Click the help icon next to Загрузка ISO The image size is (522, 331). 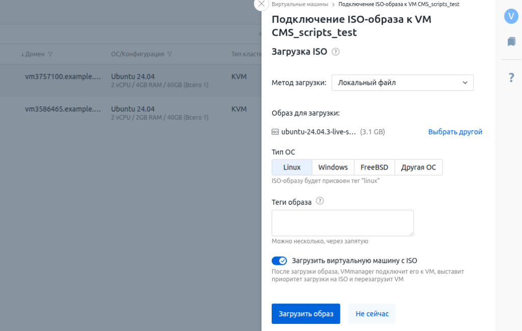[x=335, y=51]
